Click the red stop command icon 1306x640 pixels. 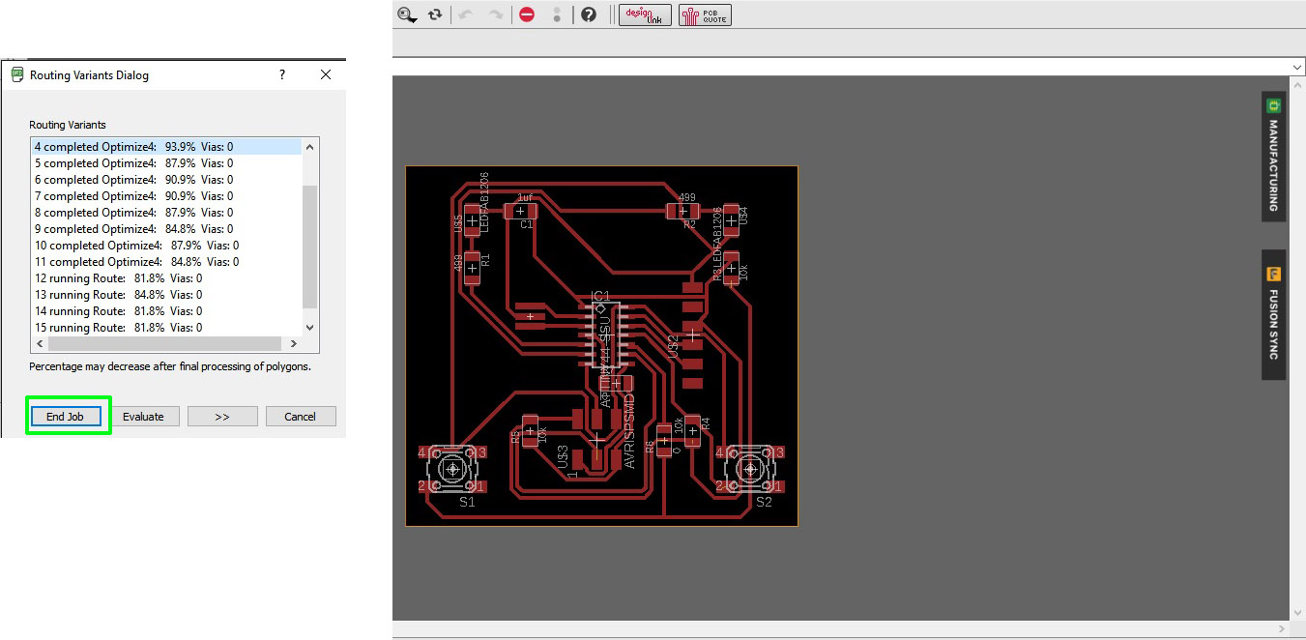(527, 15)
